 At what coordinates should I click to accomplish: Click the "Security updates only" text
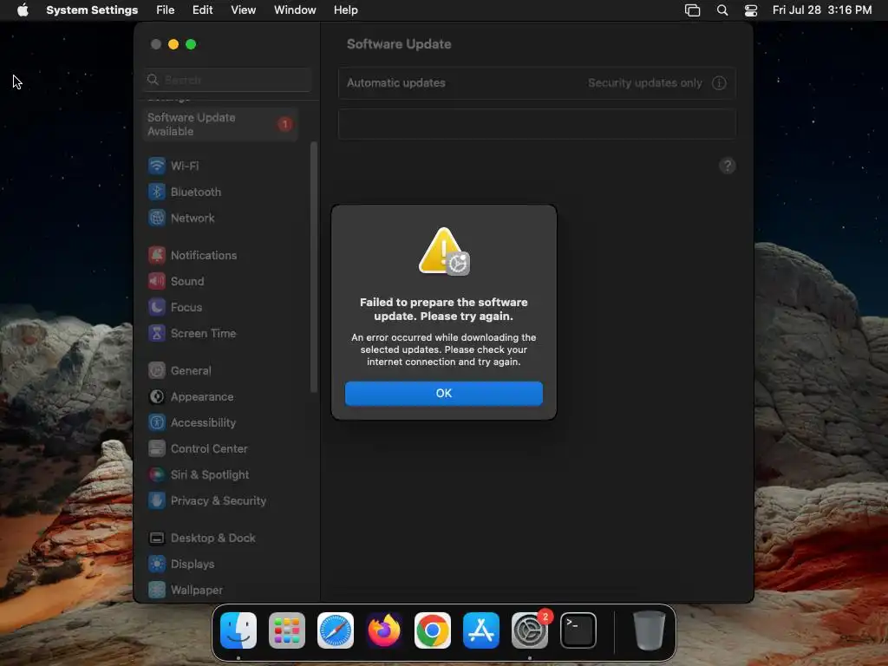pos(644,83)
